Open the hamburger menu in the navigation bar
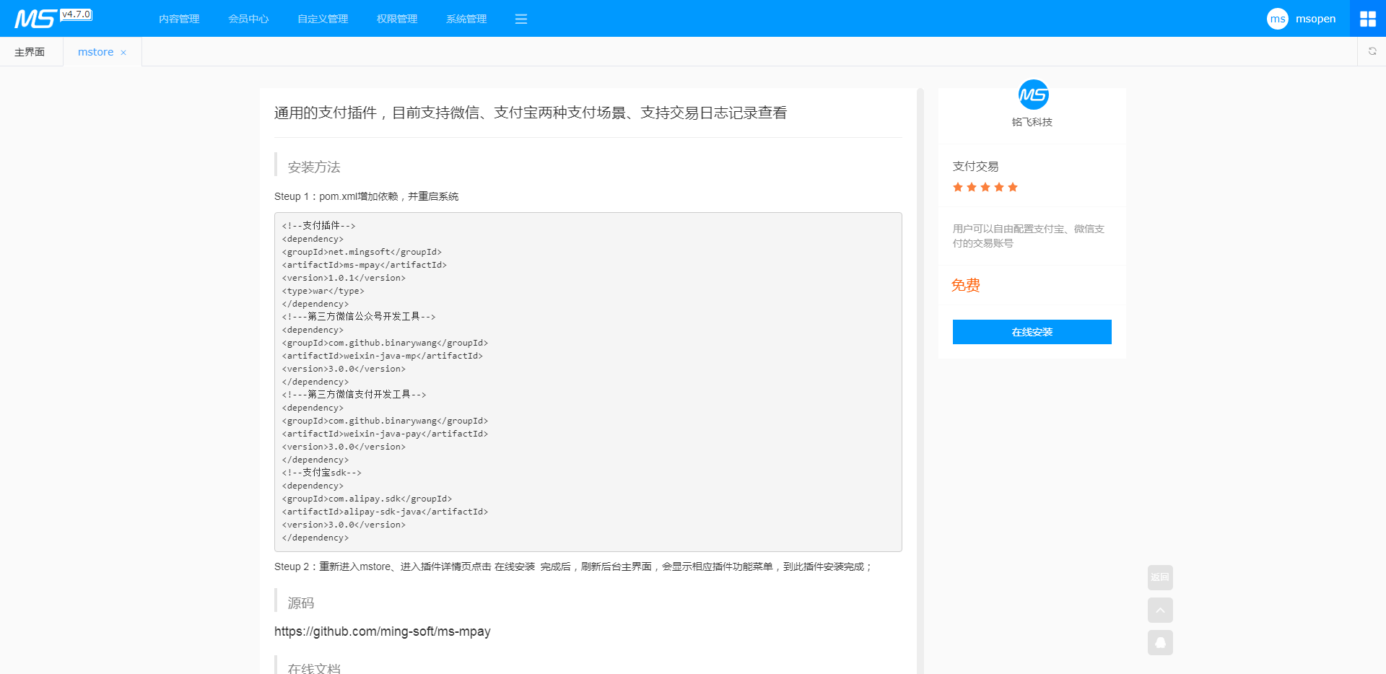Screen dimensions: 1386x674 tap(521, 19)
